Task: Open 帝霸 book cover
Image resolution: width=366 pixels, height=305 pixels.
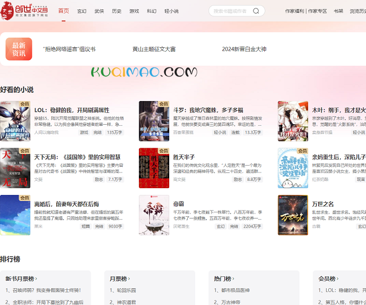Action: 154,215
